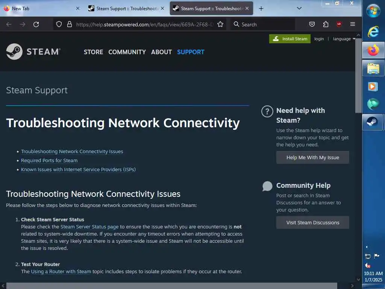Open the ABOUT menu item
The width and height of the screenshot is (385, 289).
click(161, 52)
